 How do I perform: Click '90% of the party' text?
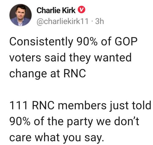coord(51,122)
